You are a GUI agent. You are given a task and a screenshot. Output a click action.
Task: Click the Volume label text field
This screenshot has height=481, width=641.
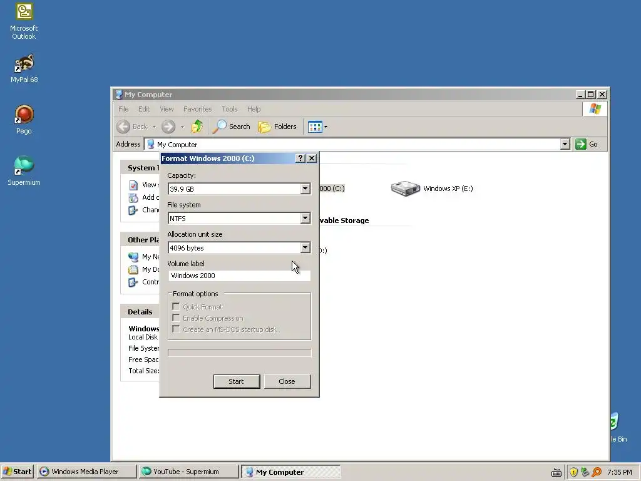(x=240, y=276)
